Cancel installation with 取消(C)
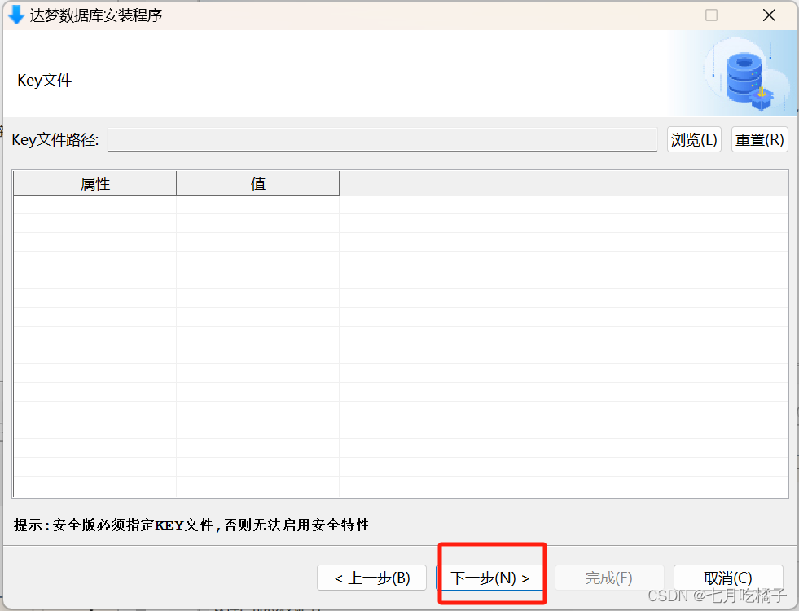This screenshot has width=799, height=611. [x=727, y=578]
